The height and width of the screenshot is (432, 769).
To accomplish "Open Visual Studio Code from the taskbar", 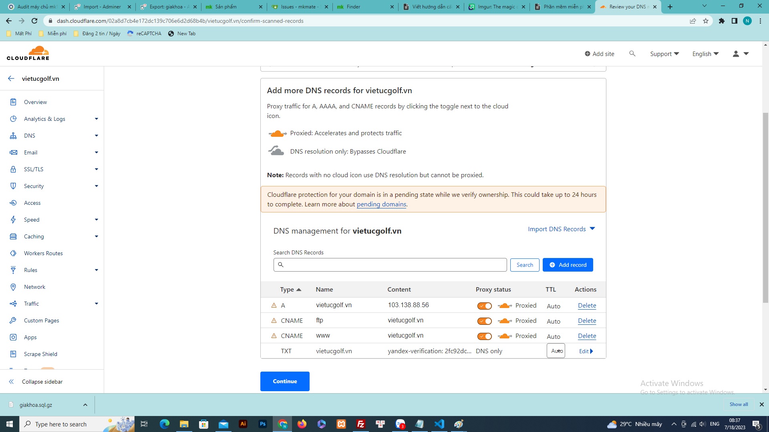I will [x=439, y=424].
